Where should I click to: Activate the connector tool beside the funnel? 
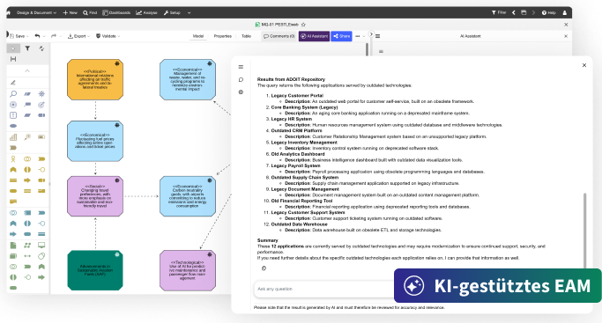tap(41, 48)
